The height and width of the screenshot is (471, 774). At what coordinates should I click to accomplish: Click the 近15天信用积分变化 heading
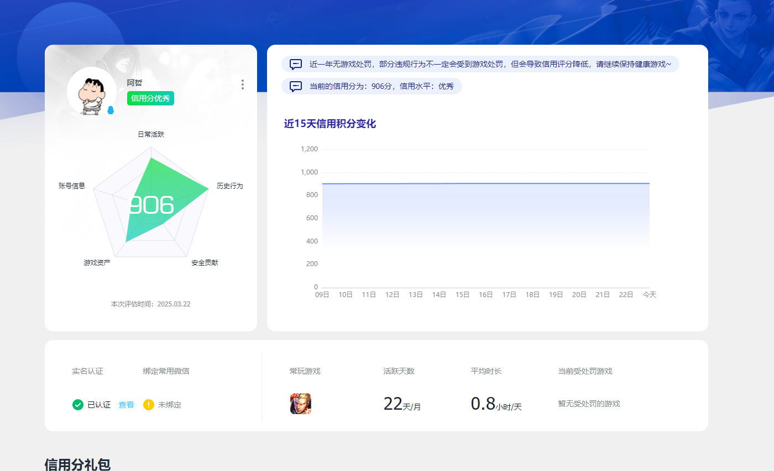[330, 124]
